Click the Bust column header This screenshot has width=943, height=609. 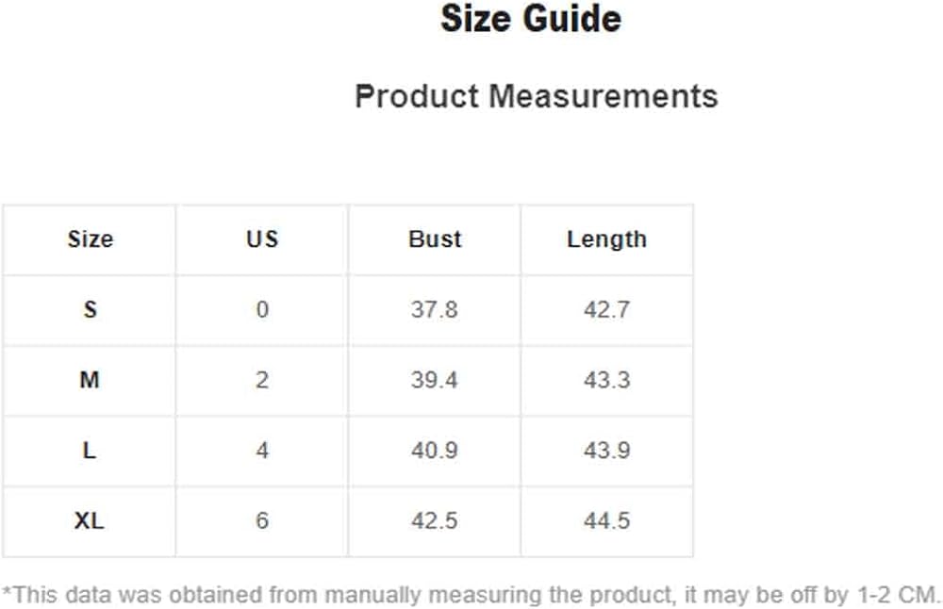[x=435, y=239]
